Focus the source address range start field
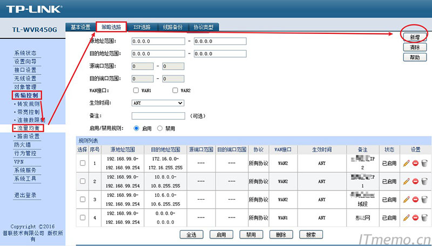The height and width of the screenshot is (246, 432). (158, 42)
